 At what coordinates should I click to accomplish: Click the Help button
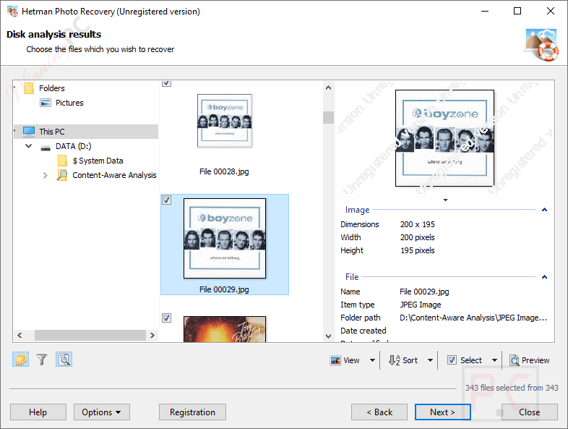point(38,412)
